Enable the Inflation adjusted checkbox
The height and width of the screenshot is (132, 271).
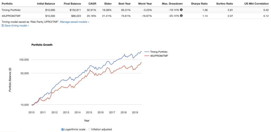(x=89, y=129)
